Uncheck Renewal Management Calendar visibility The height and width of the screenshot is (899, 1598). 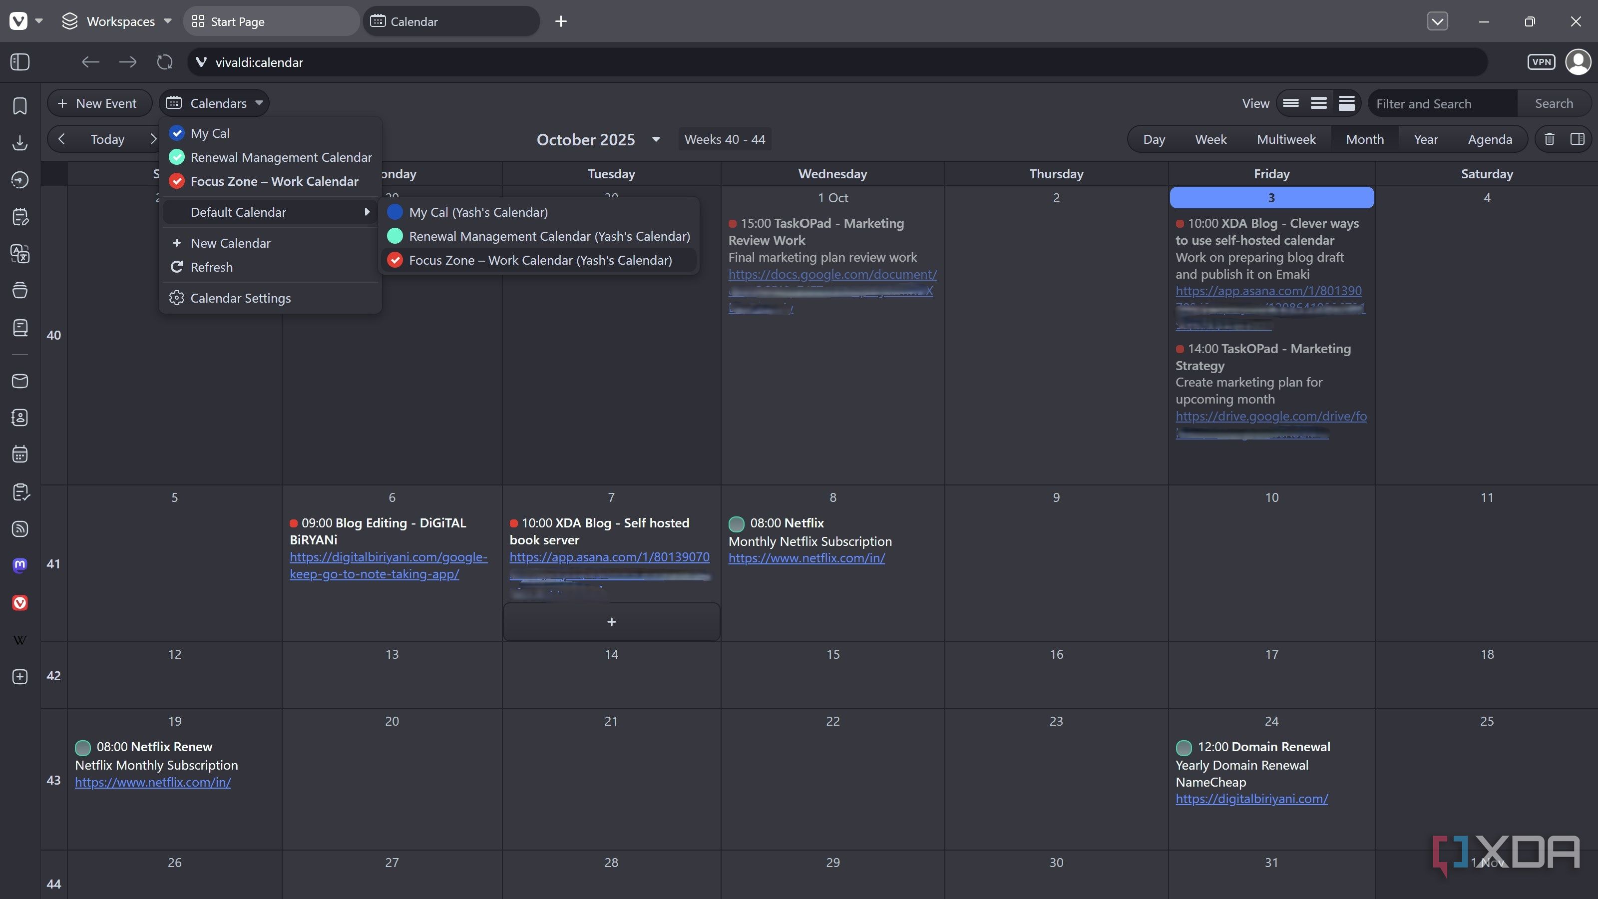(x=177, y=157)
